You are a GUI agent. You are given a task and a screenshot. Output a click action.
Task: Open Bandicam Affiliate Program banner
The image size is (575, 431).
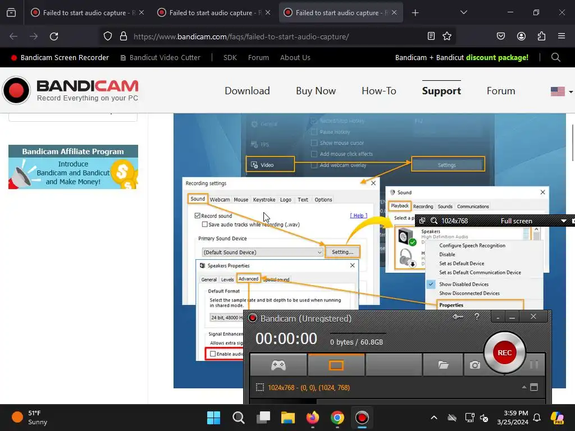[x=74, y=167]
